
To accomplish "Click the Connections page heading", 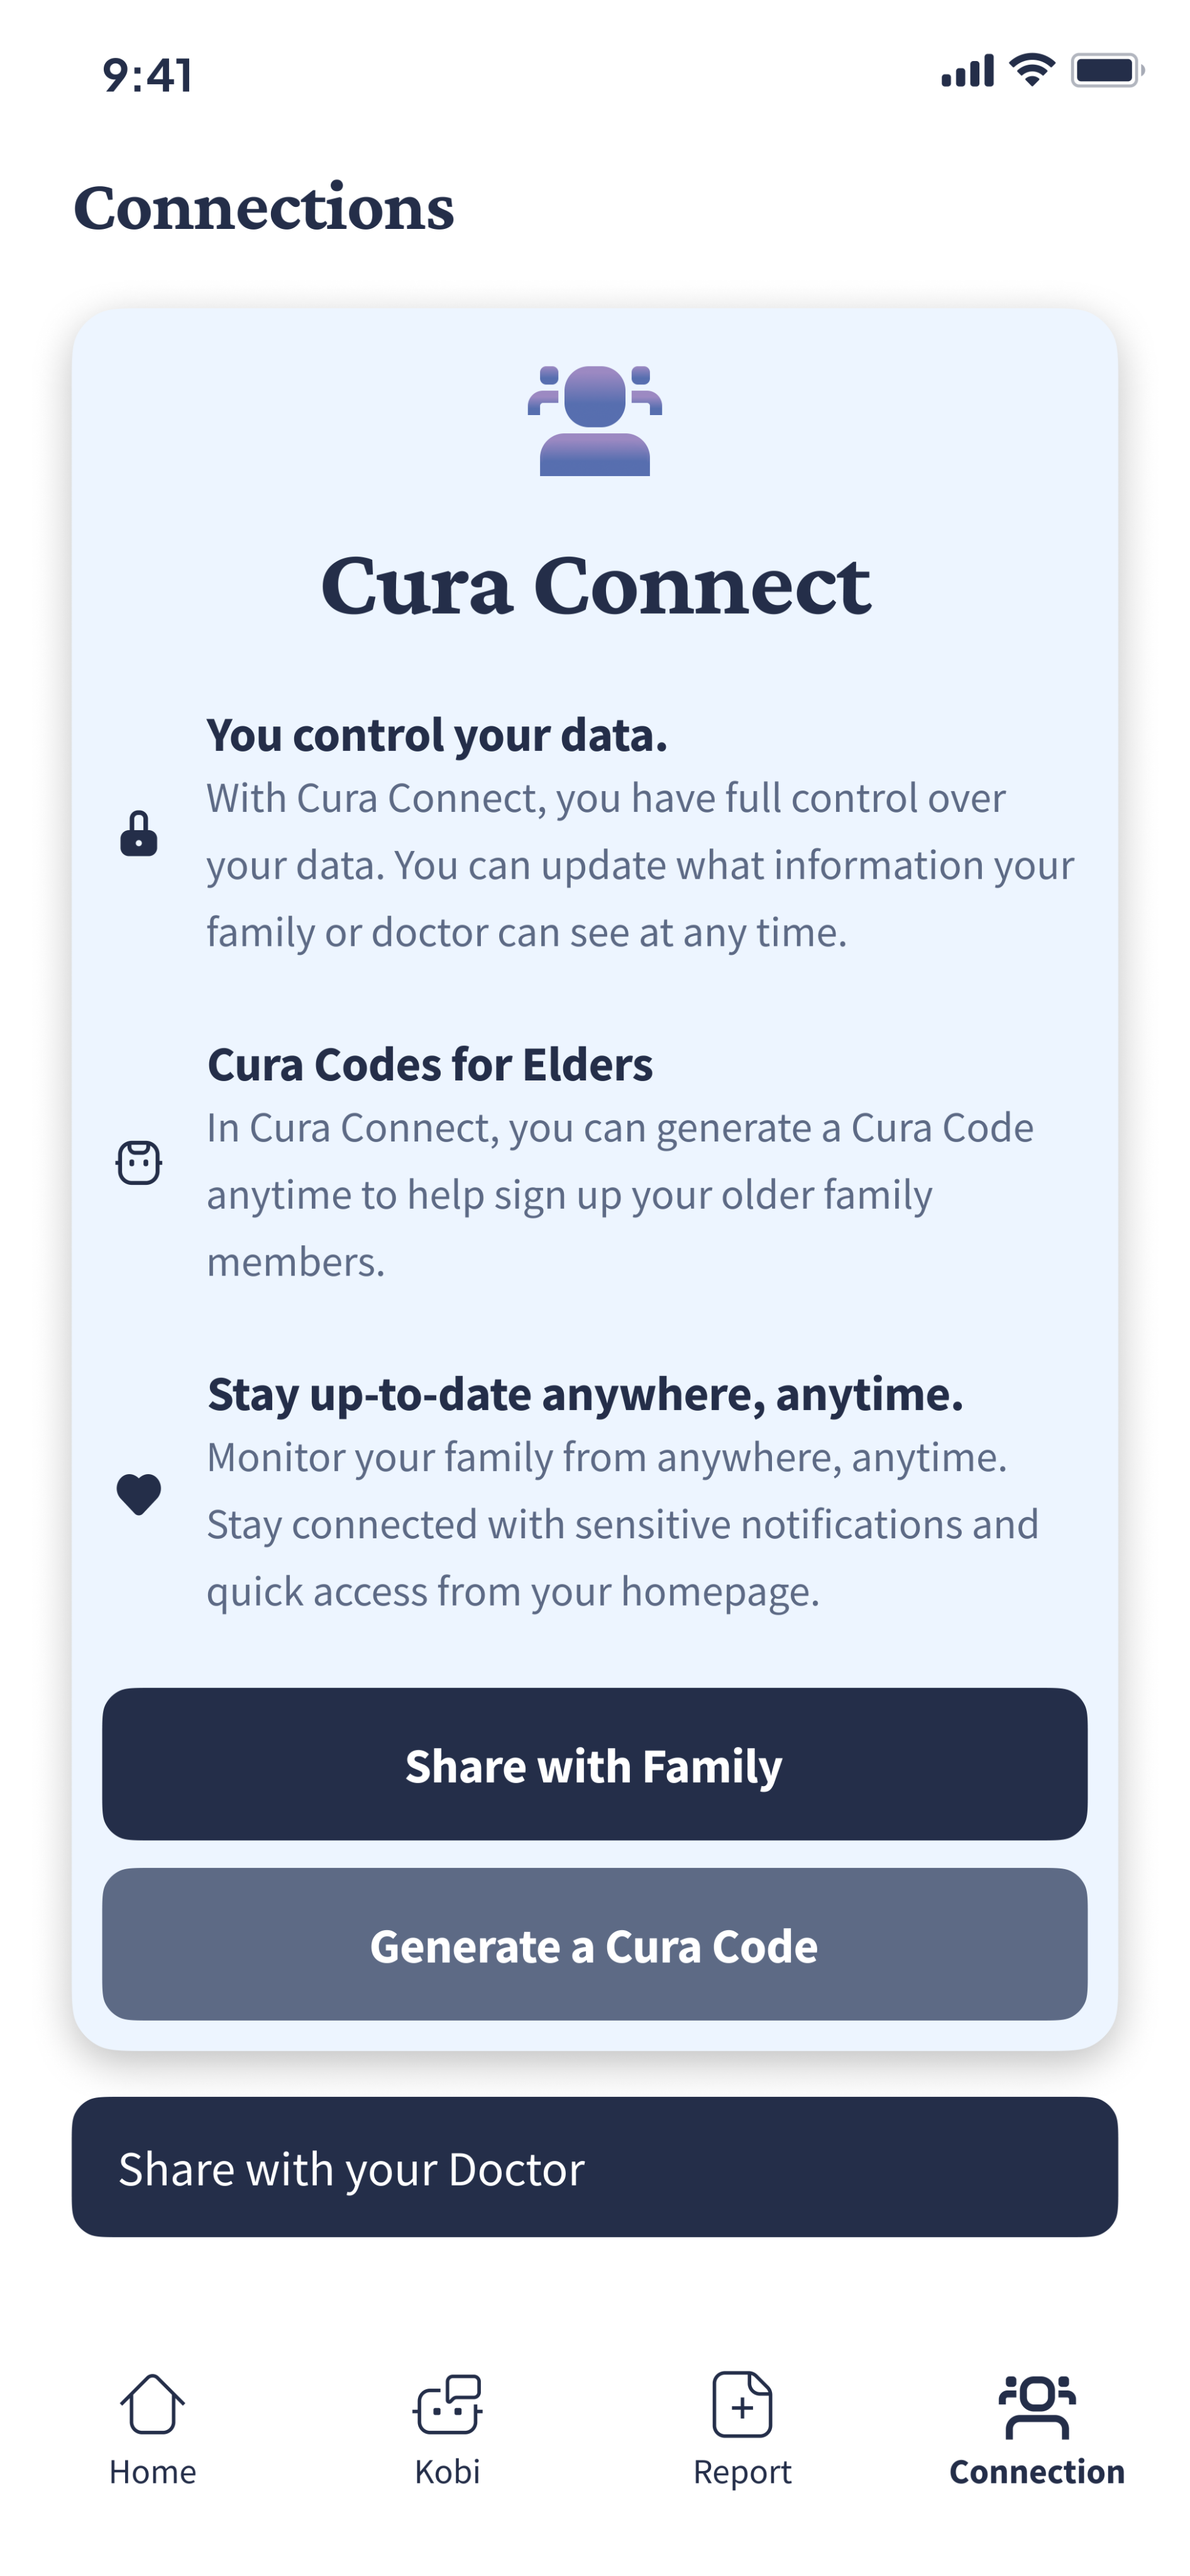I will click(264, 208).
